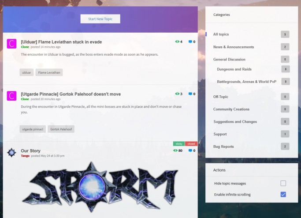Check the Hide topic messages checkbox

click(283, 183)
